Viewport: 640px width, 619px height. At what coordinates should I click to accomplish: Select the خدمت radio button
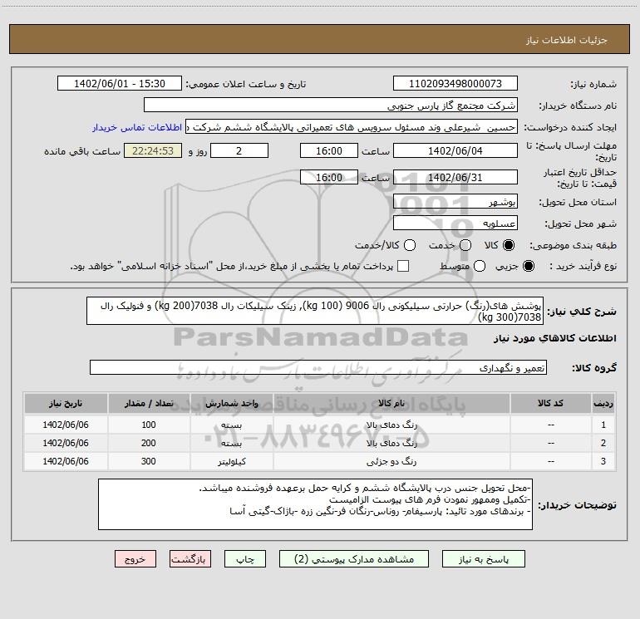(465, 245)
